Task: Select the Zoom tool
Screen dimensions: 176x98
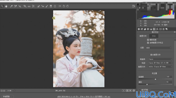Action: pos(2,6)
